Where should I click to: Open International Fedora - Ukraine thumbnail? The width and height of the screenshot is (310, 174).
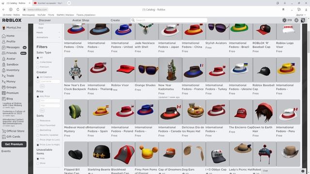coord(241,70)
